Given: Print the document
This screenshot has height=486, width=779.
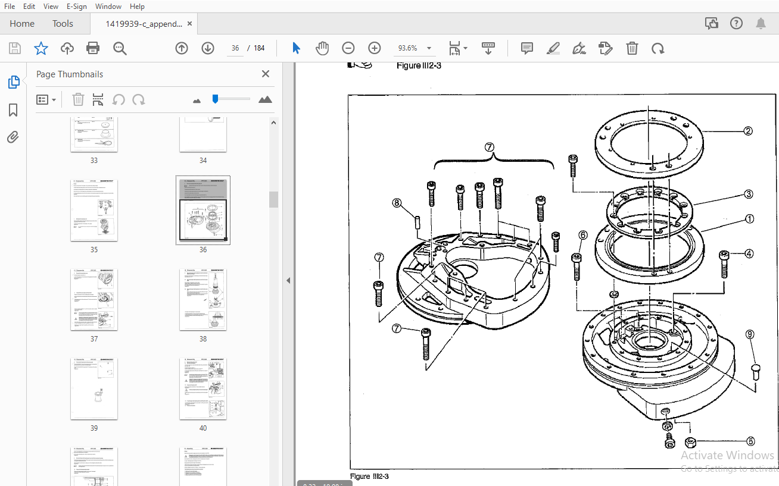Looking at the screenshot, I should [x=93, y=48].
